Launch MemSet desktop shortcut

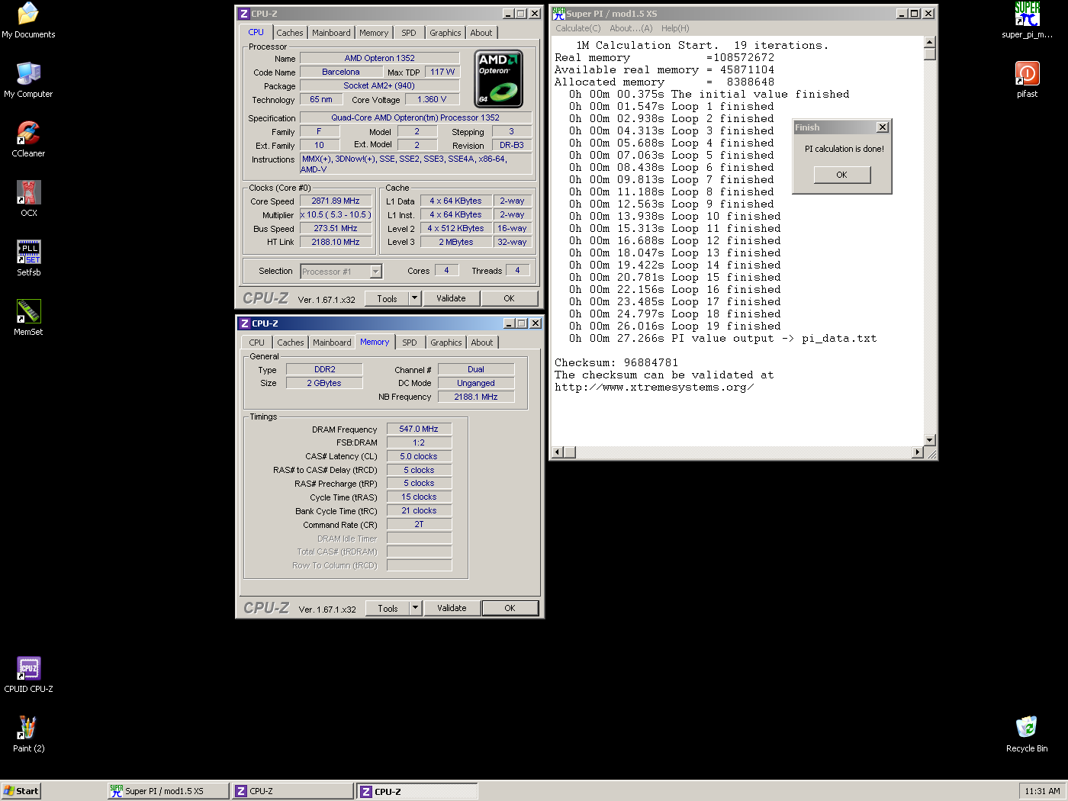coord(28,318)
